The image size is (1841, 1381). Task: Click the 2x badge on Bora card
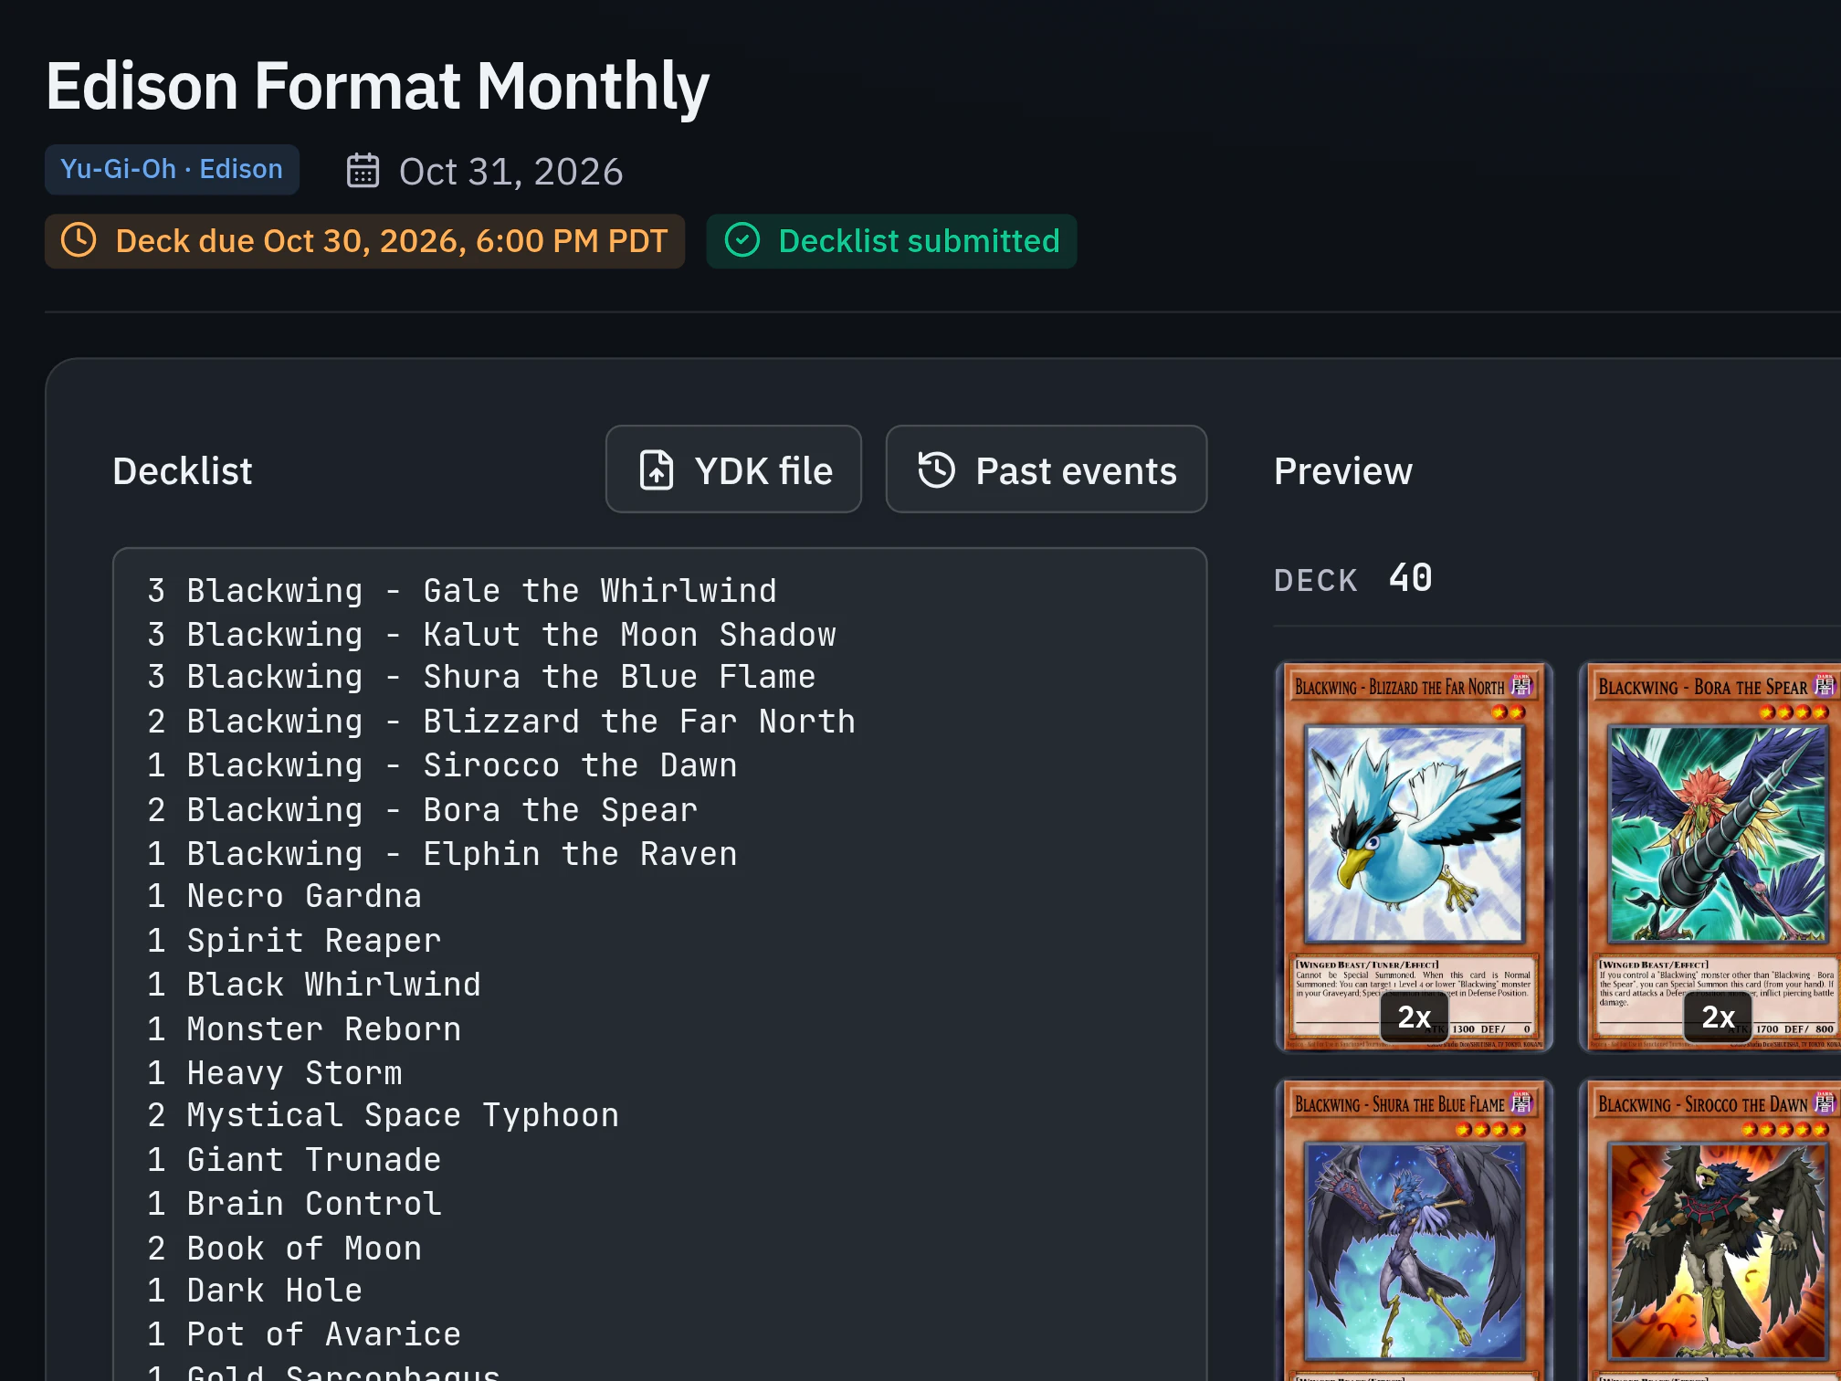[x=1718, y=1017]
